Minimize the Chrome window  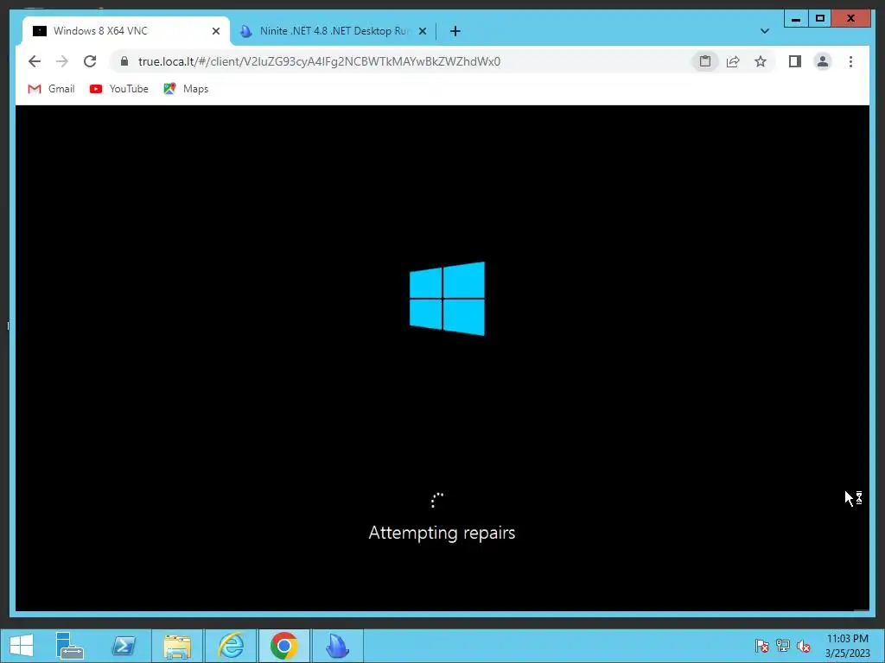point(796,19)
